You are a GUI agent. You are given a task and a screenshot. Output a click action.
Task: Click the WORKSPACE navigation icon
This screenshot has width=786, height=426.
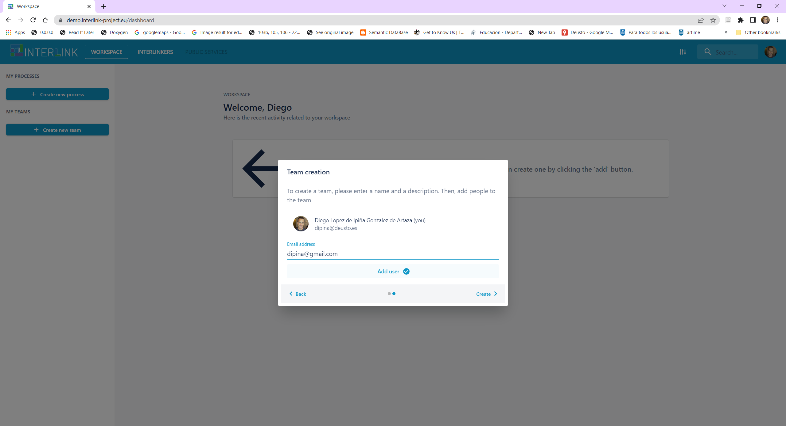pyautogui.click(x=106, y=52)
